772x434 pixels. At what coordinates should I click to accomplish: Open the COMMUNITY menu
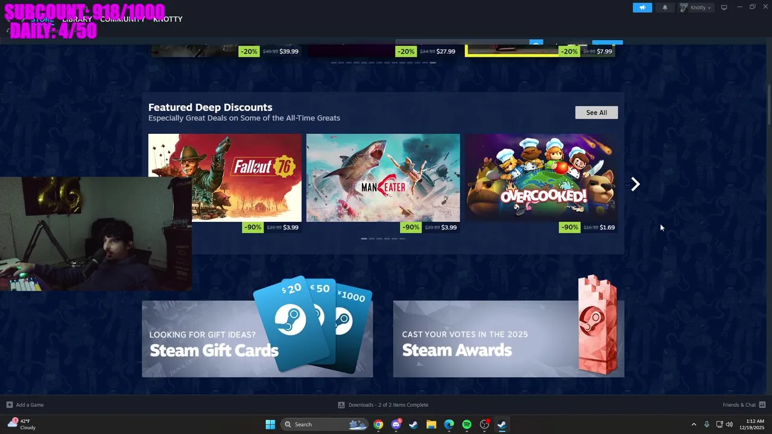coord(122,19)
